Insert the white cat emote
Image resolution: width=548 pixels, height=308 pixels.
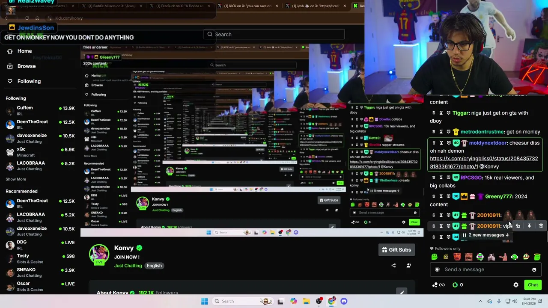[x=491, y=257]
